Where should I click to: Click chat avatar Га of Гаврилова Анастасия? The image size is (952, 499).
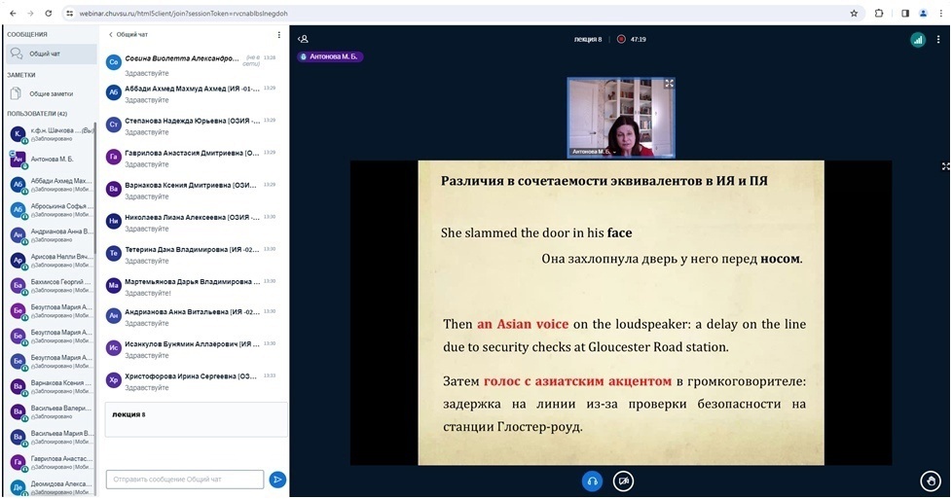pyautogui.click(x=114, y=157)
